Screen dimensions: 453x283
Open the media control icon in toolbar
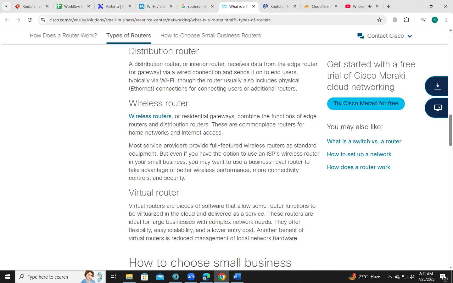point(423,20)
